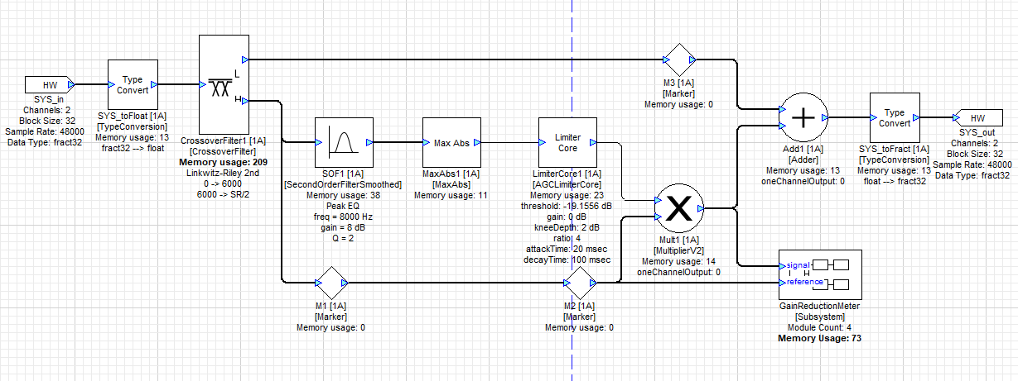Select the M3 marker diamond

point(680,60)
